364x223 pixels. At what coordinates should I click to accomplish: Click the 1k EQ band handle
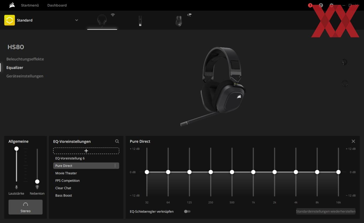pos(253,172)
